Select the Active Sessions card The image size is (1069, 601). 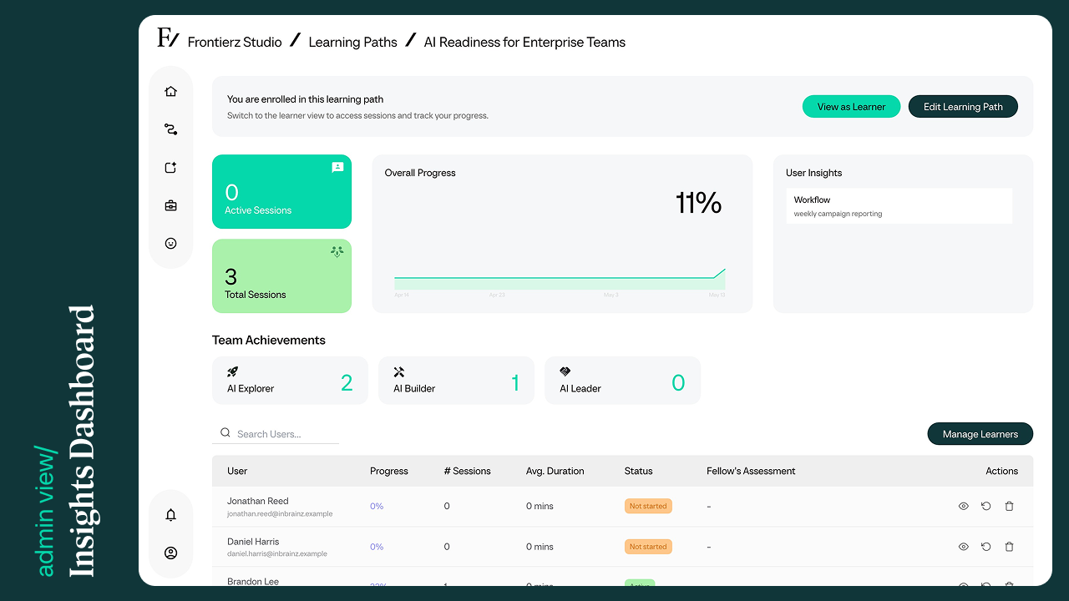281,191
